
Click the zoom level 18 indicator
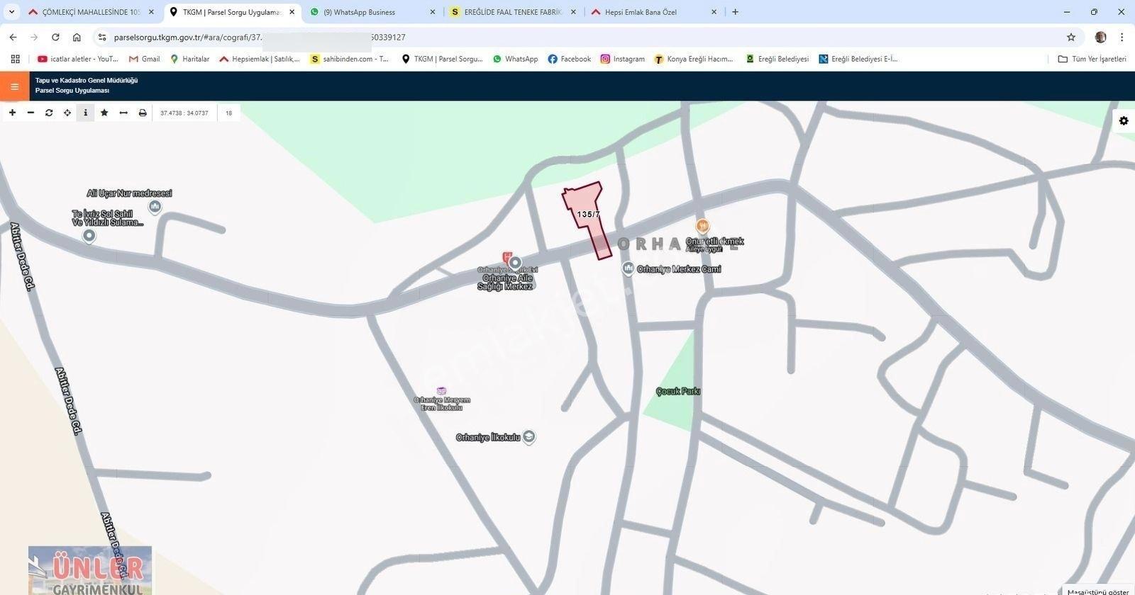(228, 113)
